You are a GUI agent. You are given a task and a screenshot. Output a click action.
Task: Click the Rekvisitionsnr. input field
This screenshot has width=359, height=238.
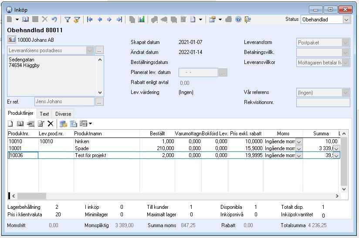[323, 102]
